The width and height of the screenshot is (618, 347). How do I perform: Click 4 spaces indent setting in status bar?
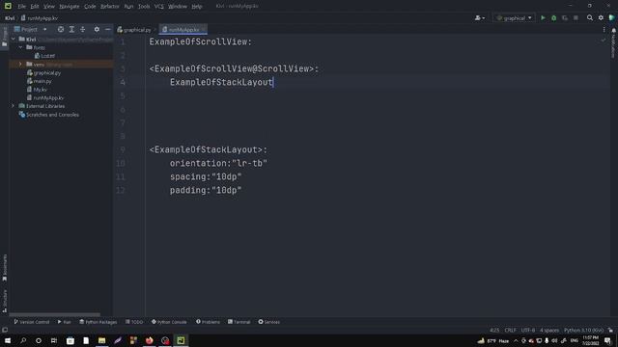[x=549, y=330]
